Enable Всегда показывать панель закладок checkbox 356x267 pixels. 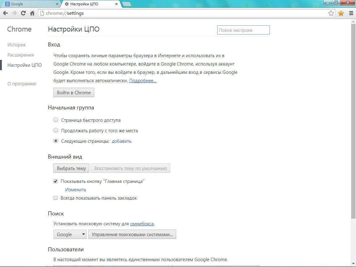point(55,198)
